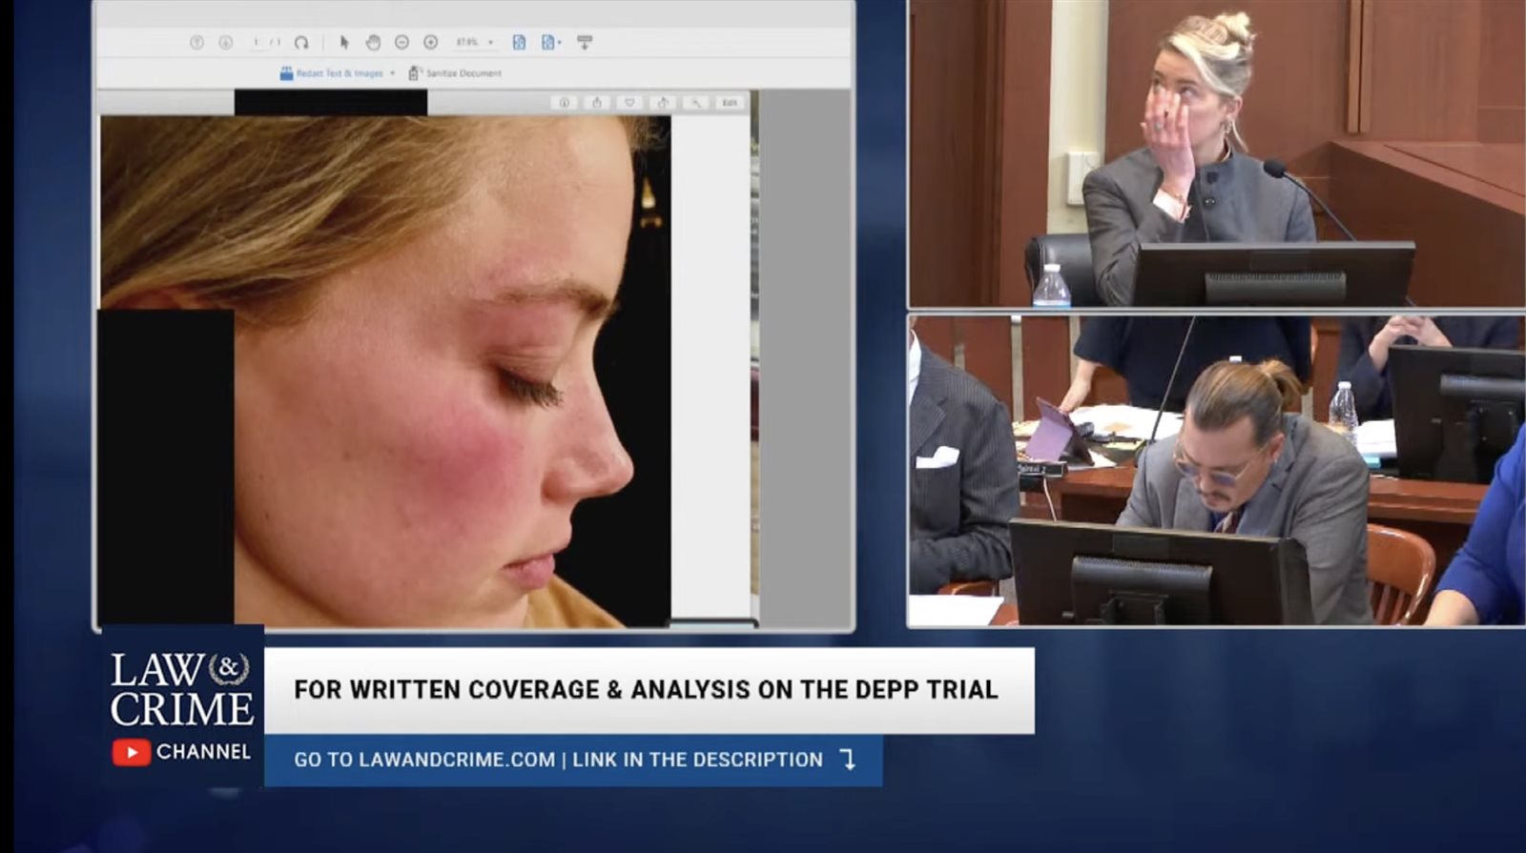Zoom out with the minus icon
The image size is (1526, 853).
click(x=402, y=43)
